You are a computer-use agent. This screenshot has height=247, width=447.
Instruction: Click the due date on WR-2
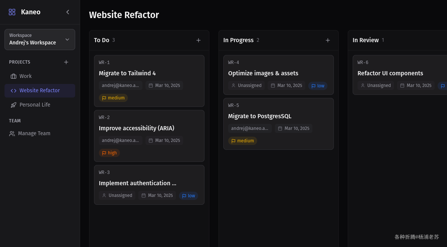(x=164, y=140)
